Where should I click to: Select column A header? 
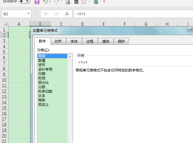(x=19, y=24)
